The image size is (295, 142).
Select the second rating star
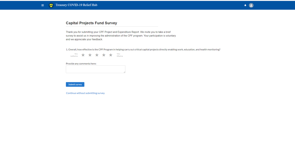90,55
